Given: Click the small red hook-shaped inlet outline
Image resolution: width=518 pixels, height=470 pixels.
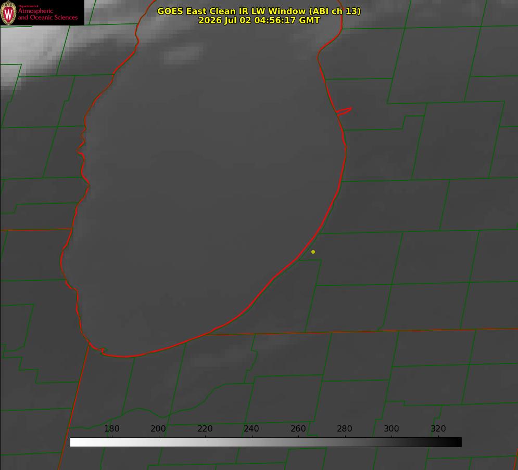Looking at the screenshot, I should point(344,111).
